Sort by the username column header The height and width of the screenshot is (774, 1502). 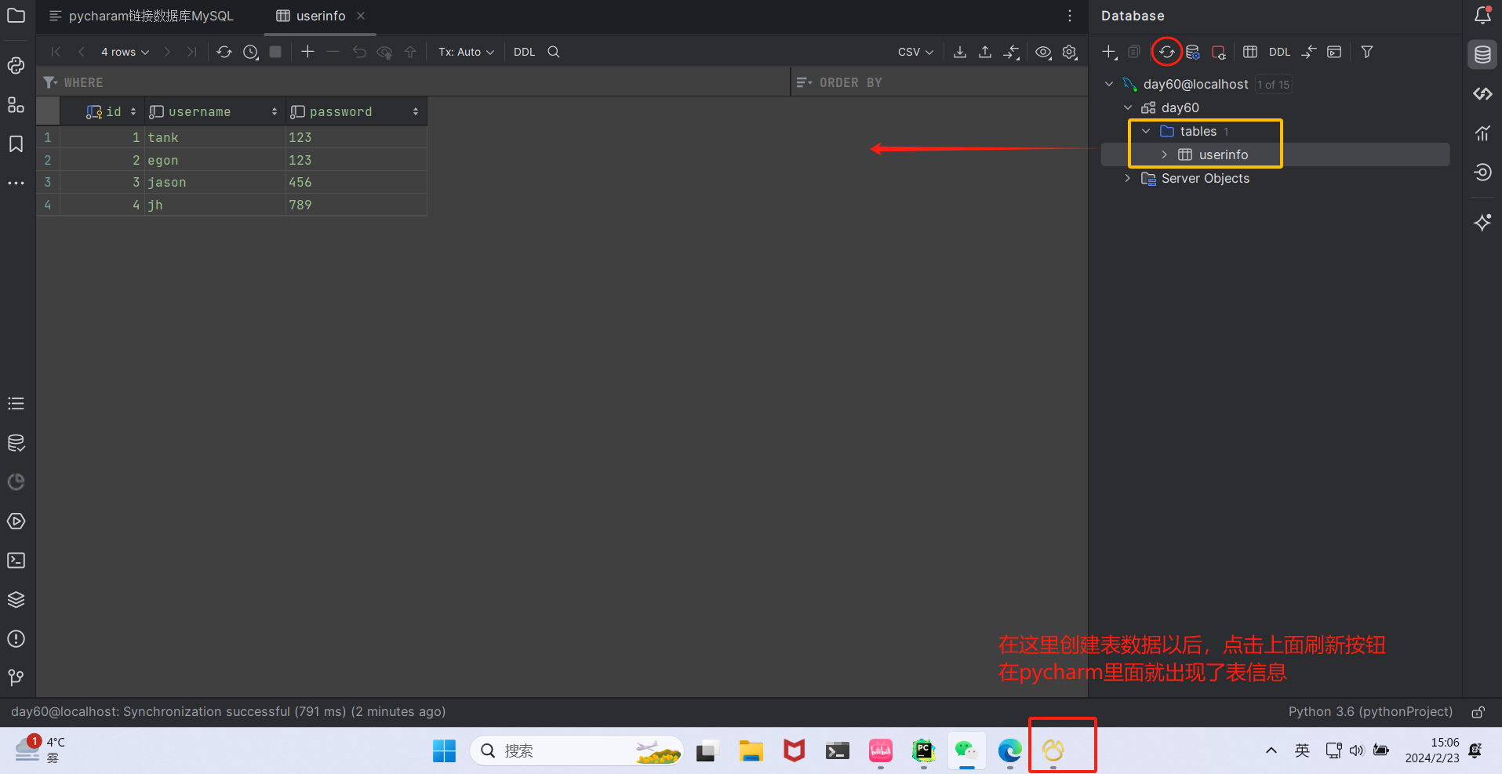(x=214, y=111)
